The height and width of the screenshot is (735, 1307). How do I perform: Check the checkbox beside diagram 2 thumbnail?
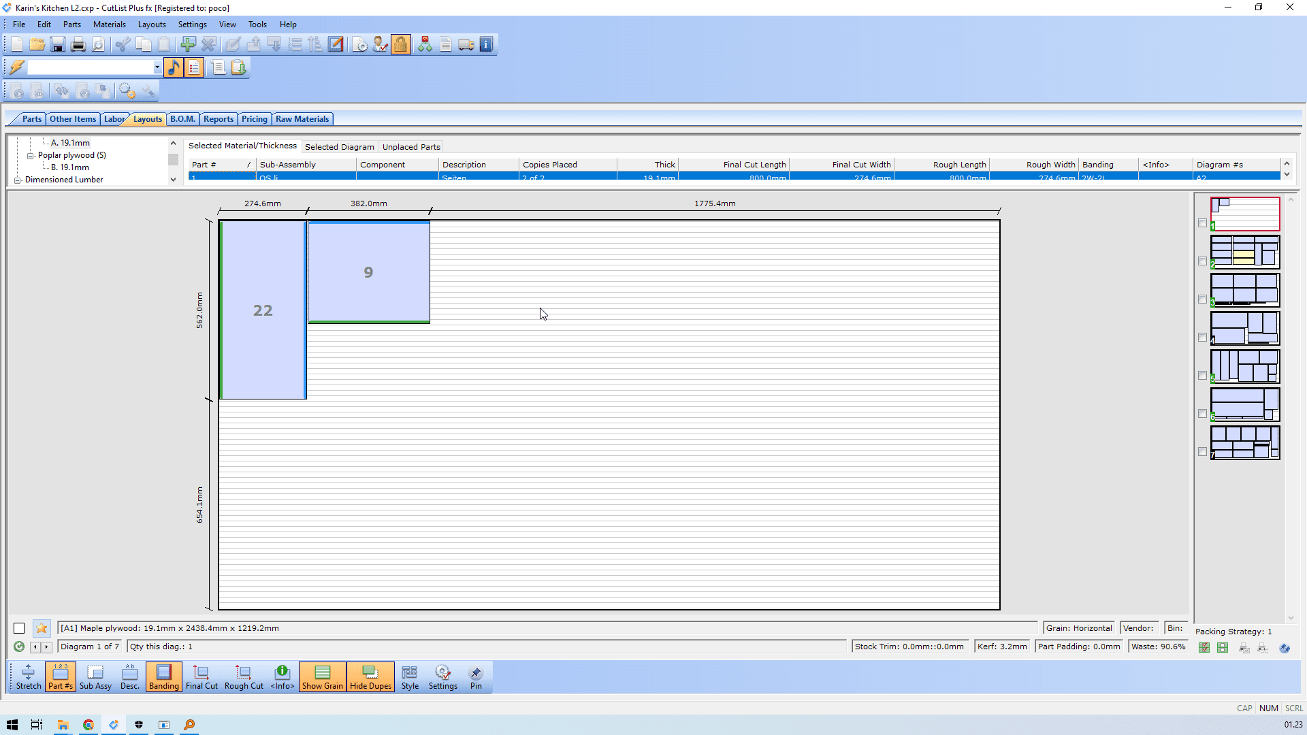click(1202, 261)
